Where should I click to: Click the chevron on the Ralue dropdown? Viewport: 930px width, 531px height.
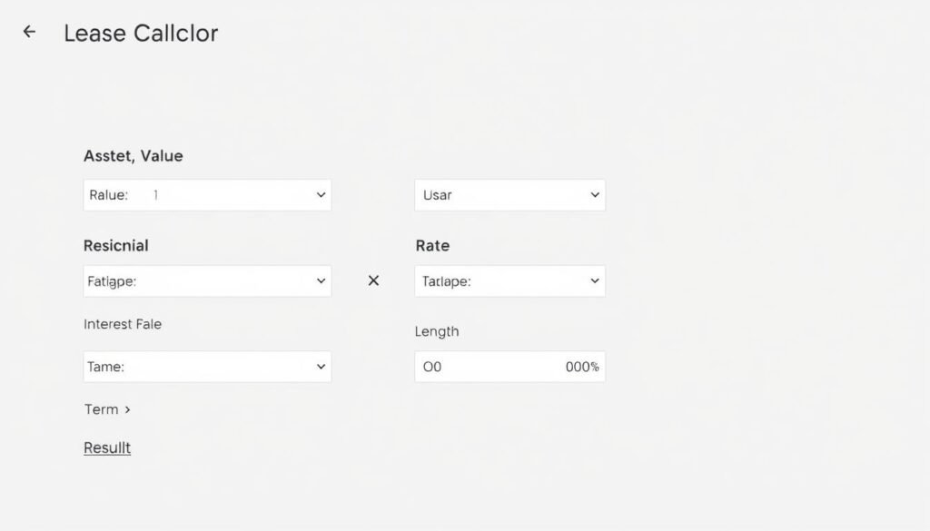[320, 194]
